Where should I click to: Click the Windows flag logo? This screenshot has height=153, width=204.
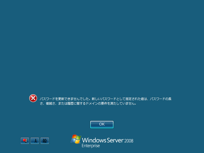tap(76, 139)
